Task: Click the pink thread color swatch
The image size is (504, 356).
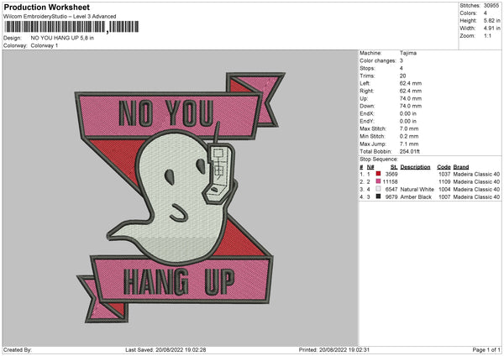Action: (381, 181)
